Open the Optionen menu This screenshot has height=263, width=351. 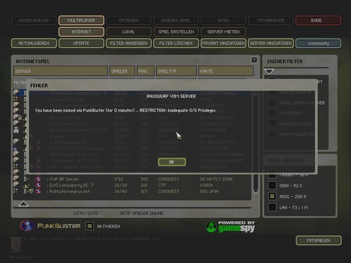click(129, 20)
